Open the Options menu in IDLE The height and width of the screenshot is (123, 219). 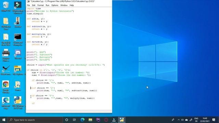(55, 5)
